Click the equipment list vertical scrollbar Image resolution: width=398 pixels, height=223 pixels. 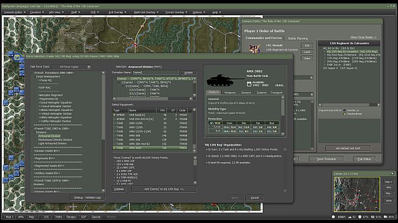194,130
